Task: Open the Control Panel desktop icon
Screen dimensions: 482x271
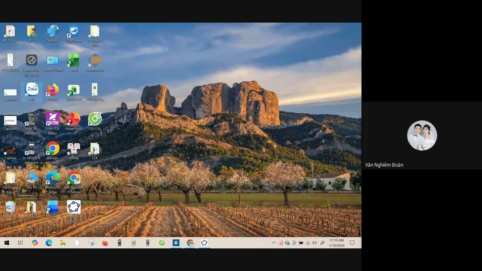Action: tap(53, 63)
